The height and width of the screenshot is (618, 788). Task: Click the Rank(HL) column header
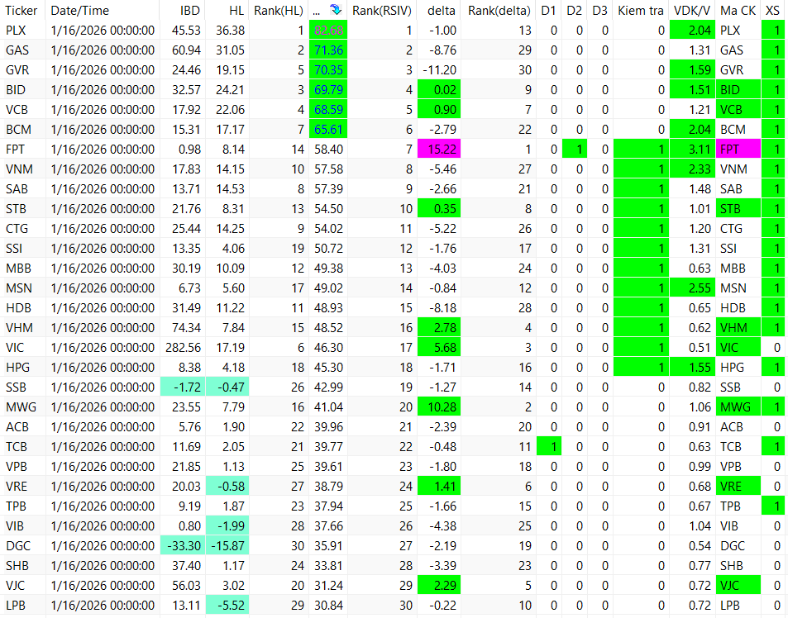[x=279, y=10]
